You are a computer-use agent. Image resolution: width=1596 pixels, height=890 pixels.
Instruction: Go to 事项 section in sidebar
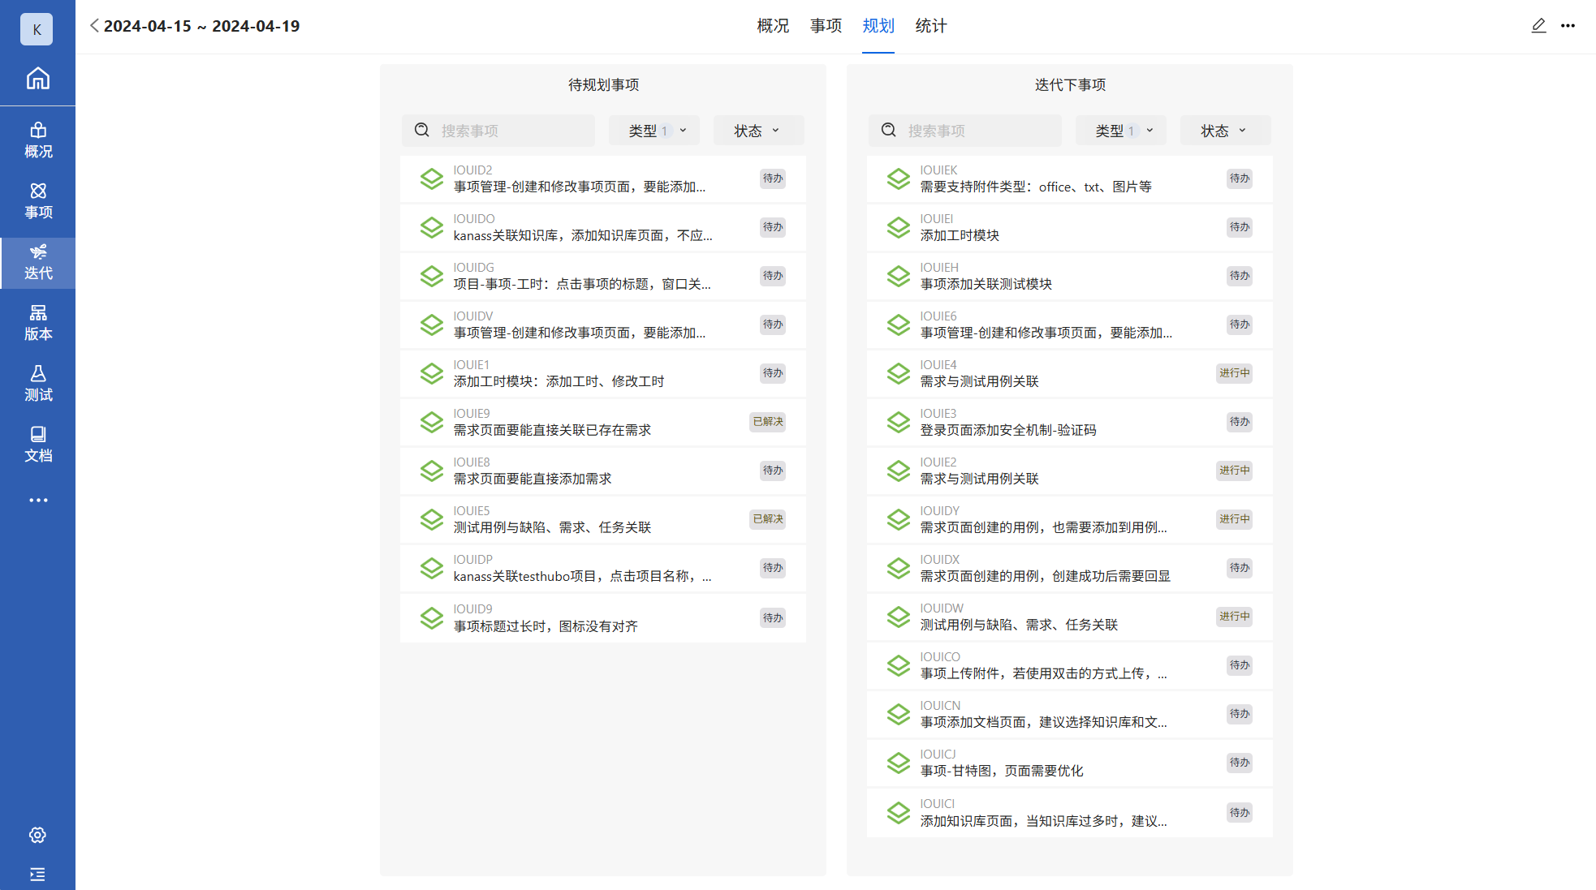[37, 201]
